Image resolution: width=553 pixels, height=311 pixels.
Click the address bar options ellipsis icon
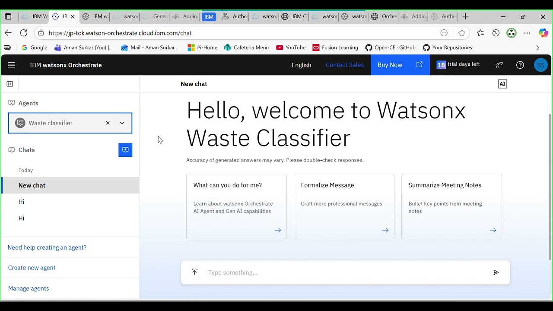[x=444, y=33]
